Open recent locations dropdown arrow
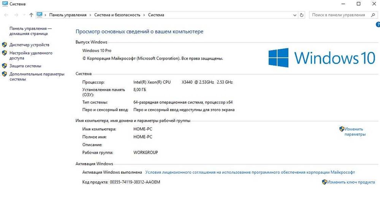Viewport: 380px width, 212px height. [x=24, y=15]
